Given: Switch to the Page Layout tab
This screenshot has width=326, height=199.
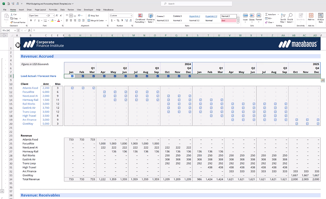Looking at the screenshot, I should click(40, 10).
